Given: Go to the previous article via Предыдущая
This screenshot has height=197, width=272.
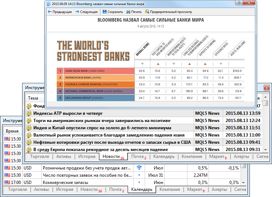Looking at the screenshot, I should tap(60, 12).
